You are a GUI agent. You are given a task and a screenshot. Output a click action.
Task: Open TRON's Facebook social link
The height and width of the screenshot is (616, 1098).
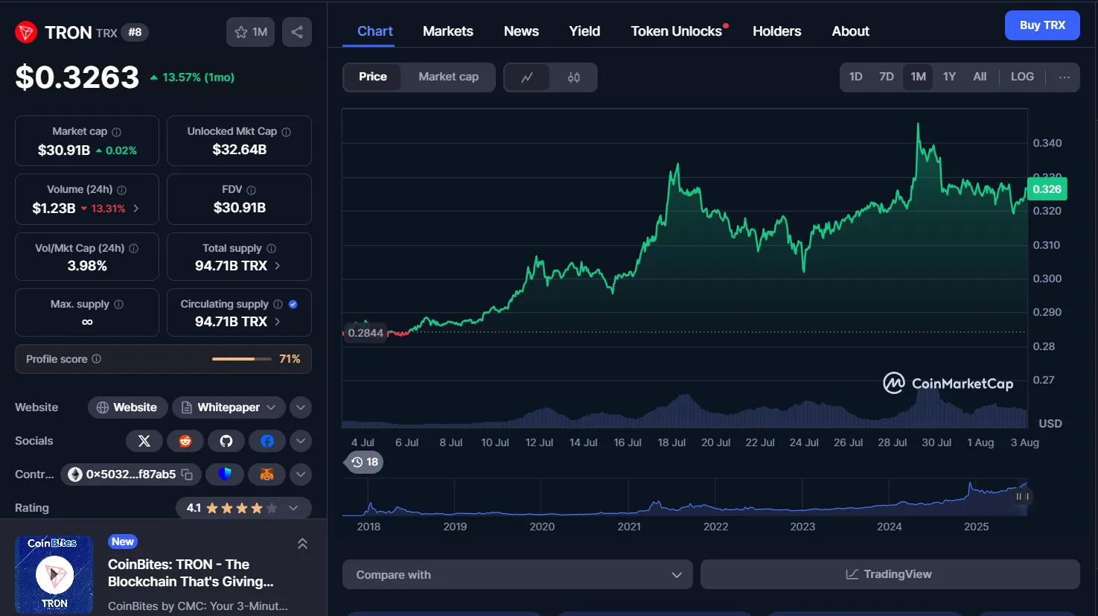click(x=267, y=441)
